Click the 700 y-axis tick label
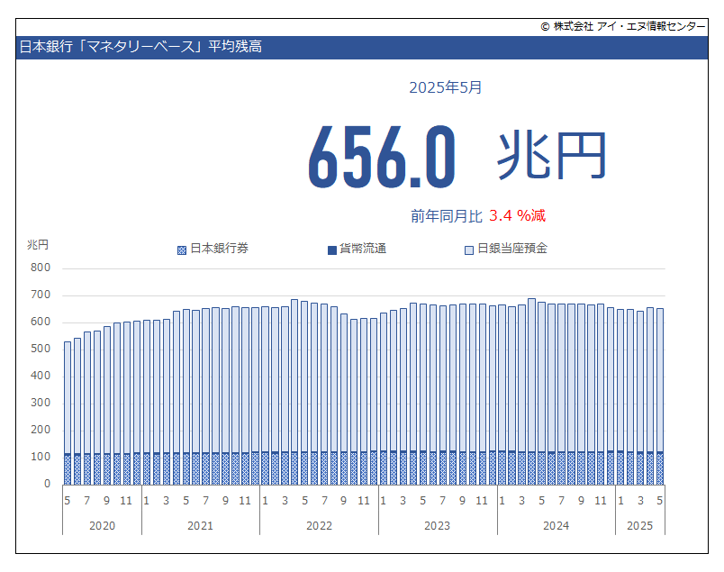The image size is (724, 572). (41, 295)
